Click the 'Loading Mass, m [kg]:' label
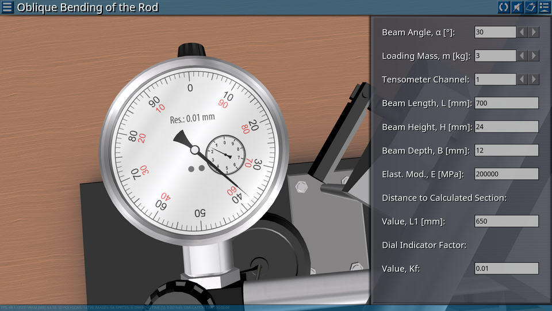The height and width of the screenshot is (311, 552). tap(426, 56)
